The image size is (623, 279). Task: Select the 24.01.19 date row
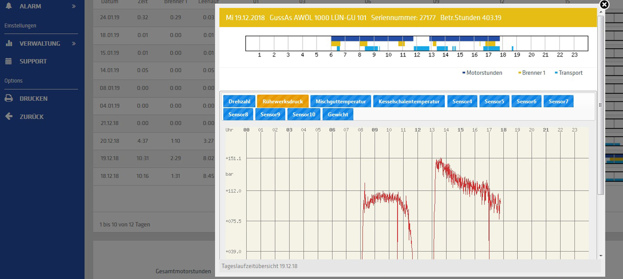tap(154, 18)
